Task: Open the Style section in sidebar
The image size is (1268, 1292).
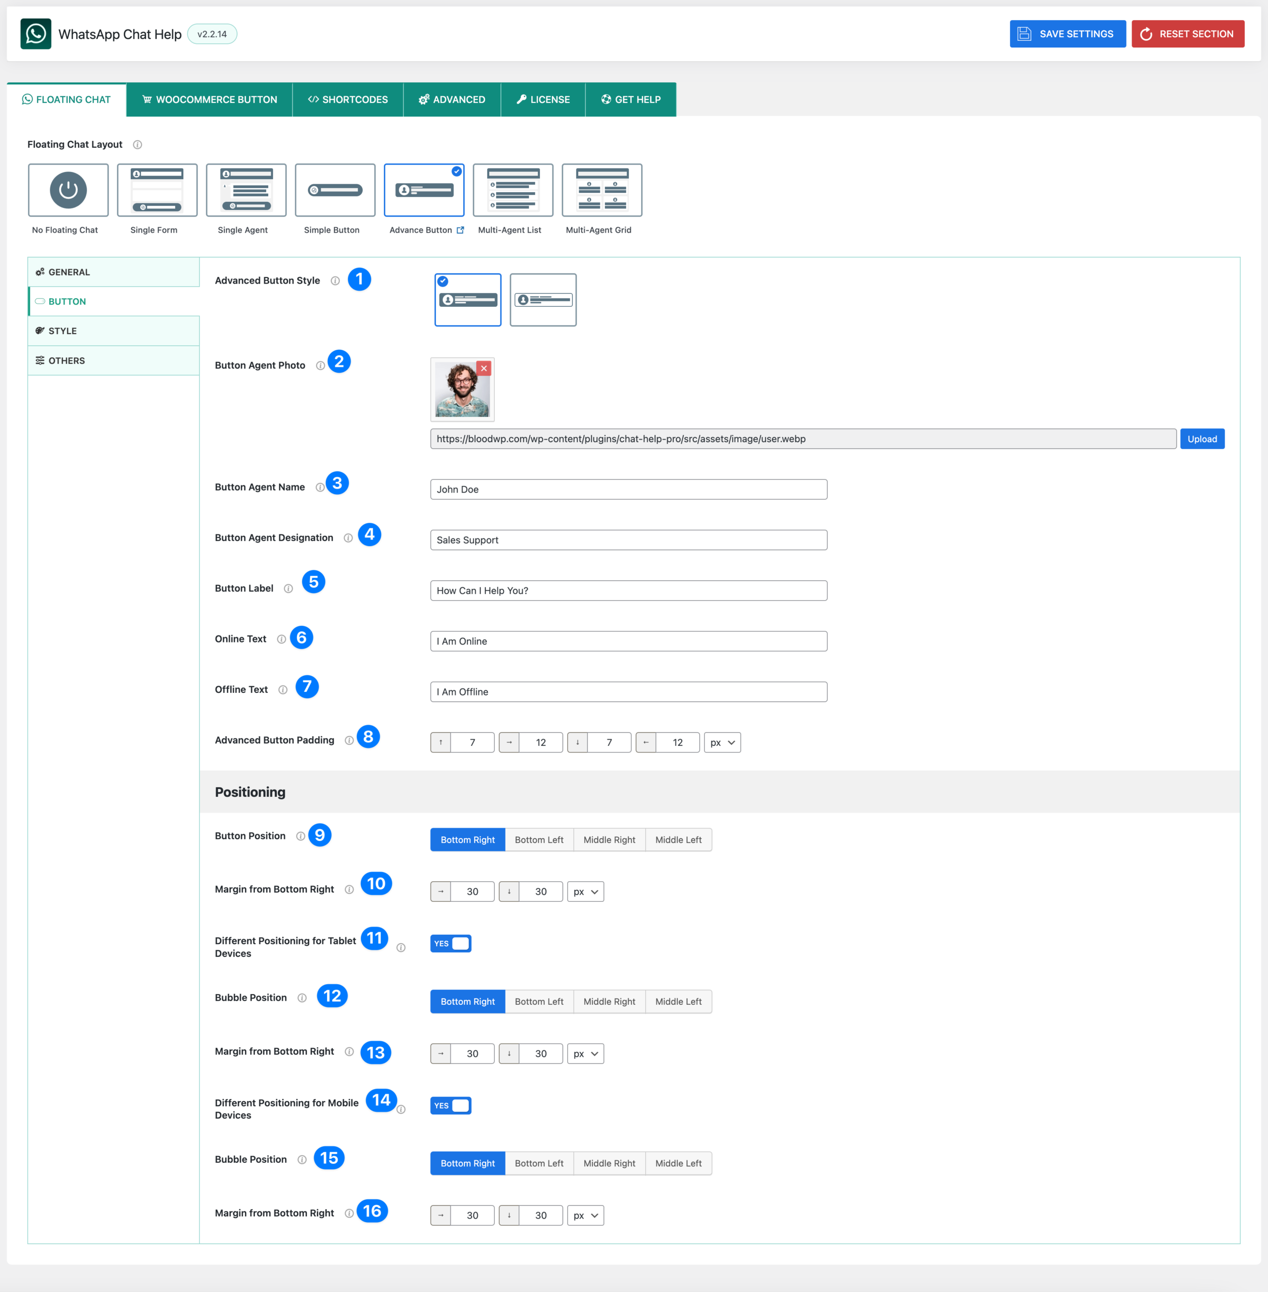Action: pyautogui.click(x=63, y=331)
